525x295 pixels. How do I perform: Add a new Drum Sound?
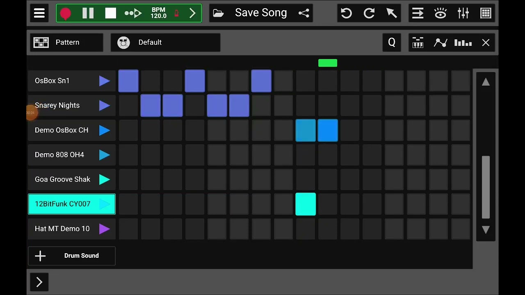[x=72, y=256]
